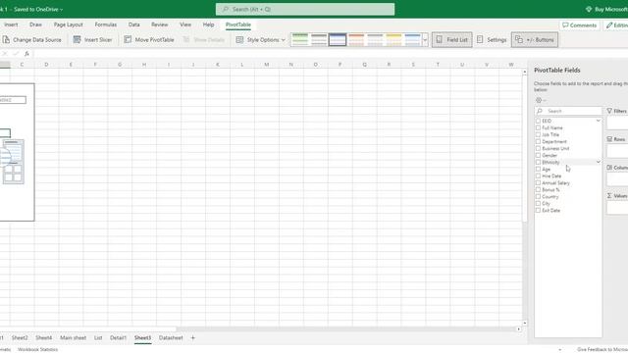Click Workbook Statistics in status bar
Viewport: 628px width, 353px height.
(x=37, y=349)
